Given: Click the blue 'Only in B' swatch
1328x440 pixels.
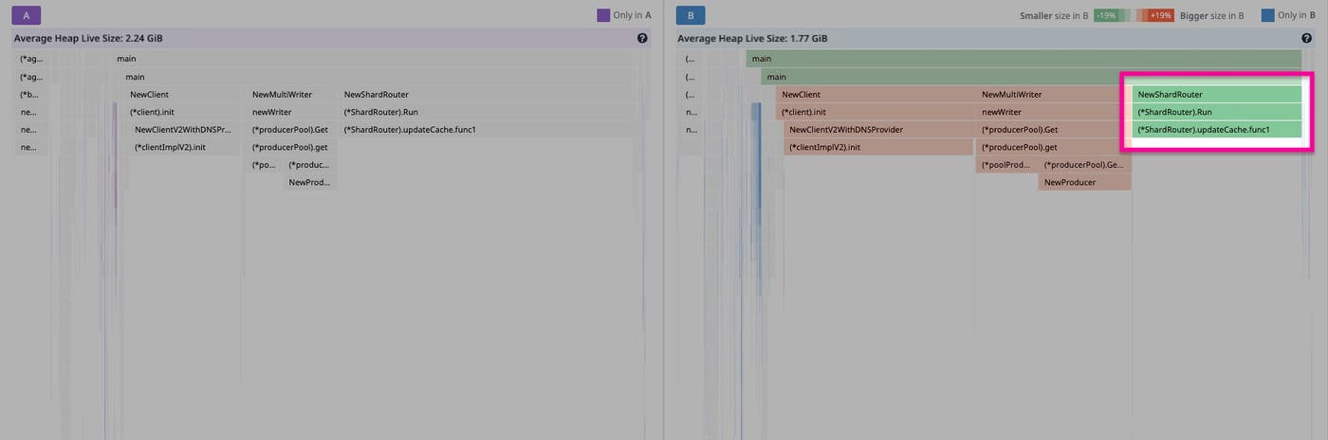Looking at the screenshot, I should [x=1267, y=15].
